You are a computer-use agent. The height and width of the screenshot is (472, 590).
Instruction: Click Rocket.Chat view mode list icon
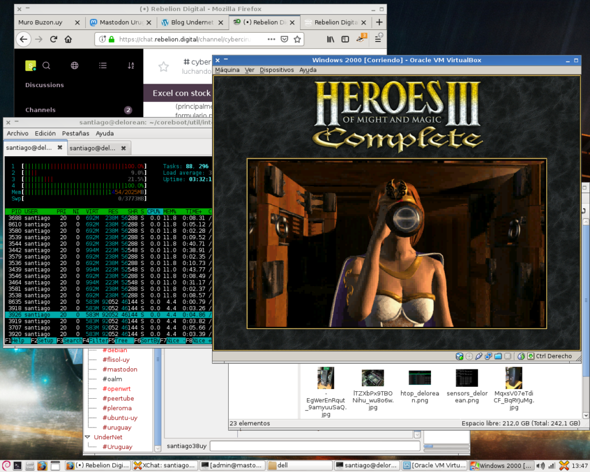[x=103, y=66]
